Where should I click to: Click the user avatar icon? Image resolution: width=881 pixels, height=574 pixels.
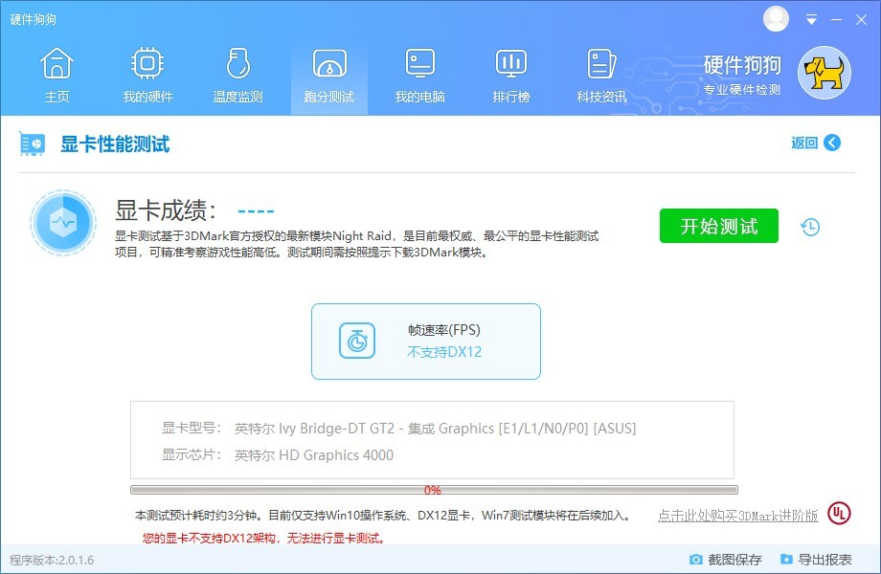(x=776, y=19)
